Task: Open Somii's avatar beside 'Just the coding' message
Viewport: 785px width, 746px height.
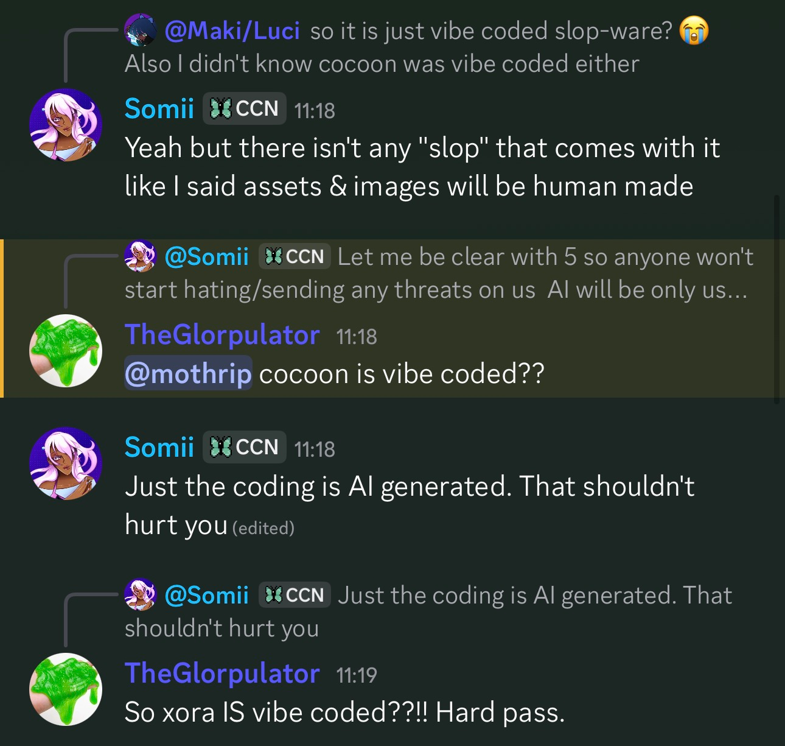Action: point(66,463)
